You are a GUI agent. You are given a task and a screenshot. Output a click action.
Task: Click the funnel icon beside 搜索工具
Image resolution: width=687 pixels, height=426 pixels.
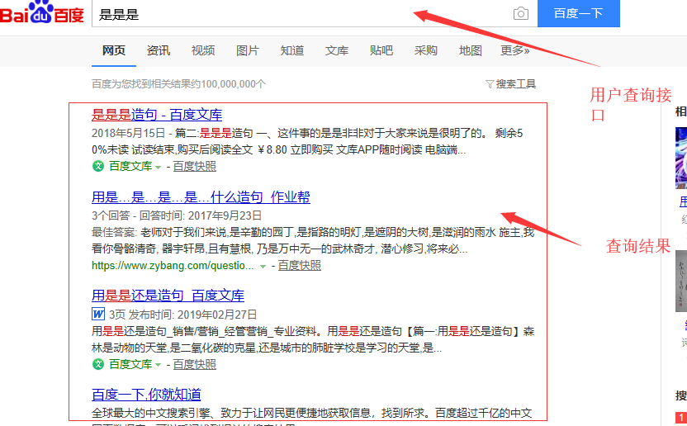[x=490, y=83]
